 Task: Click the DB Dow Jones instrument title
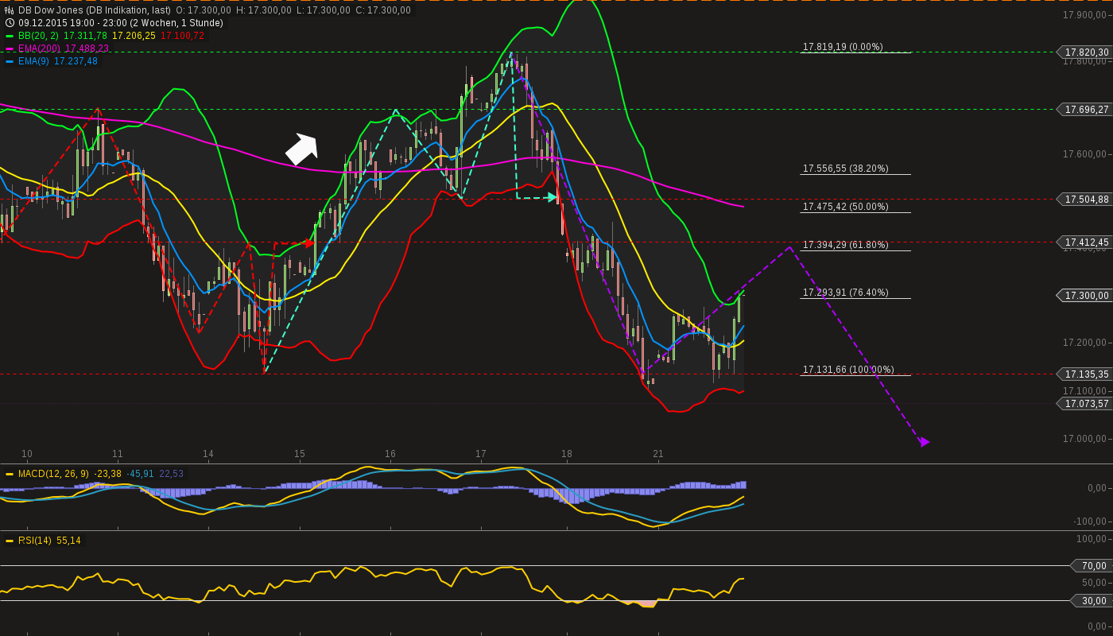(x=95, y=10)
